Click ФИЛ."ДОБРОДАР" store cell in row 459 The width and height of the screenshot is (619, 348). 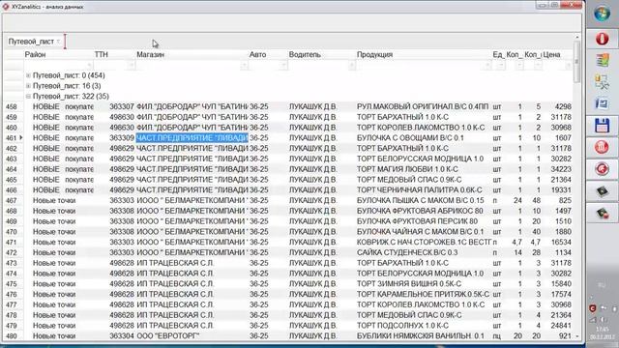(192, 117)
